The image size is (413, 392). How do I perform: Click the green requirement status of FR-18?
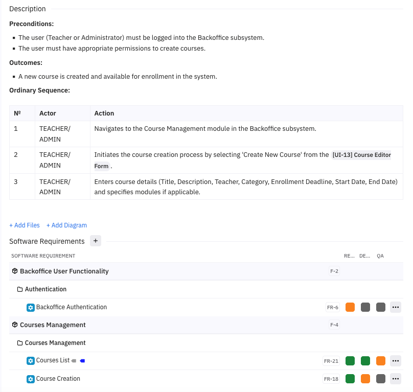click(350, 379)
